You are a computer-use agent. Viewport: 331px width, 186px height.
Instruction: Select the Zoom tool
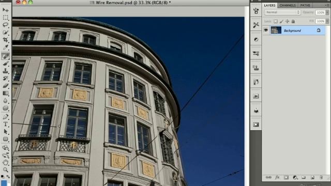[x=6, y=170]
